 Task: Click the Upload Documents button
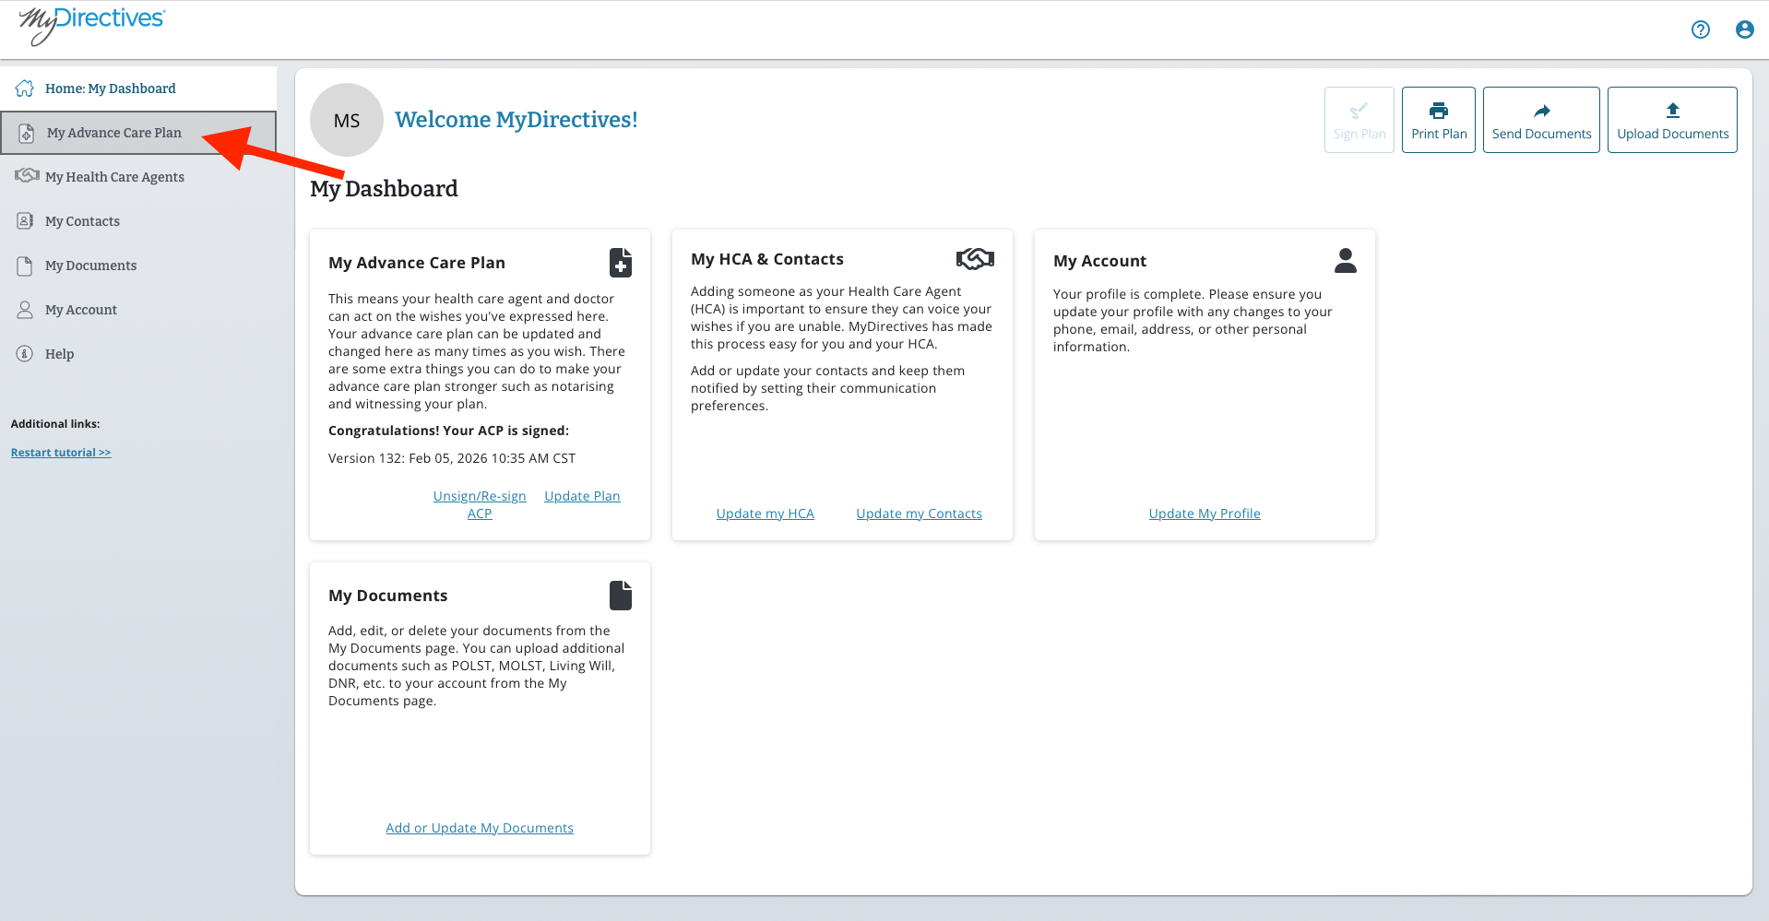1671,120
